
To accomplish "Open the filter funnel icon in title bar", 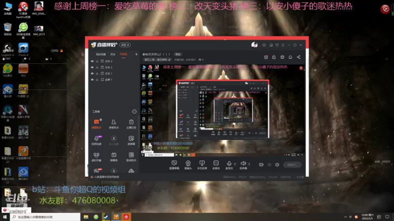I will click(277, 45).
